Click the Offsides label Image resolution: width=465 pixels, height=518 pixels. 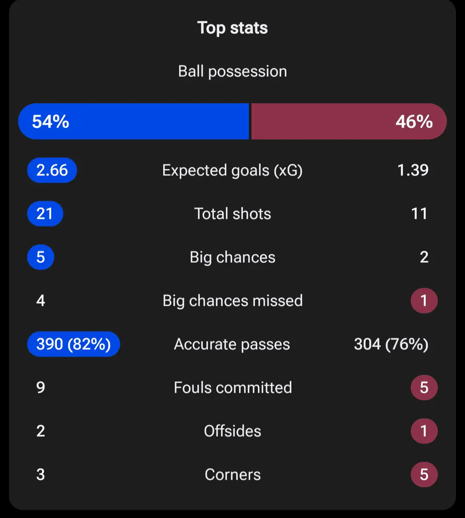[232, 431]
